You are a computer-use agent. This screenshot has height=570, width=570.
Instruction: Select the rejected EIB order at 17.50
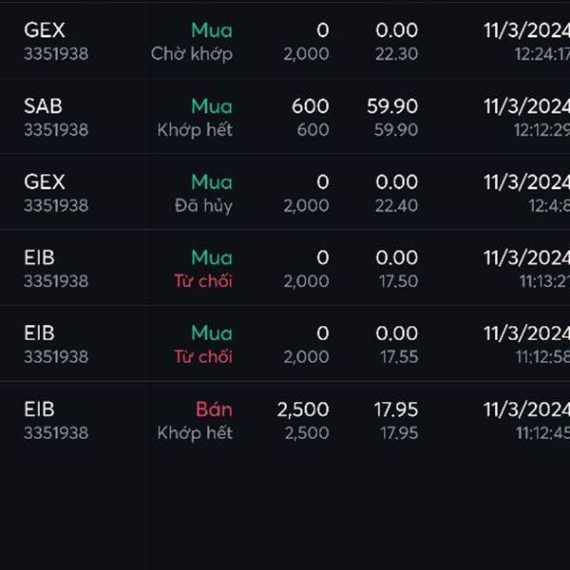[285, 269]
